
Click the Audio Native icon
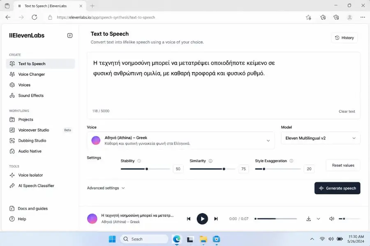tap(12, 151)
